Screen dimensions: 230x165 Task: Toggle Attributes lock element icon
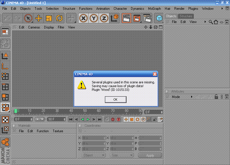coord(216,97)
